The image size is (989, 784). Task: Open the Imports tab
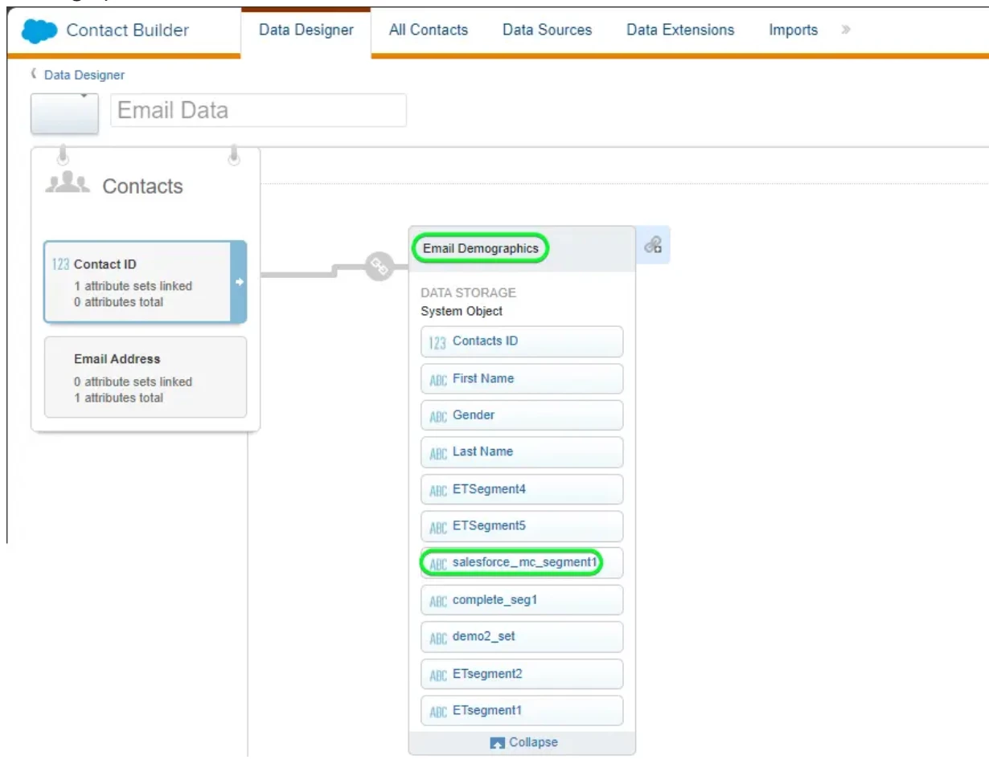(793, 31)
